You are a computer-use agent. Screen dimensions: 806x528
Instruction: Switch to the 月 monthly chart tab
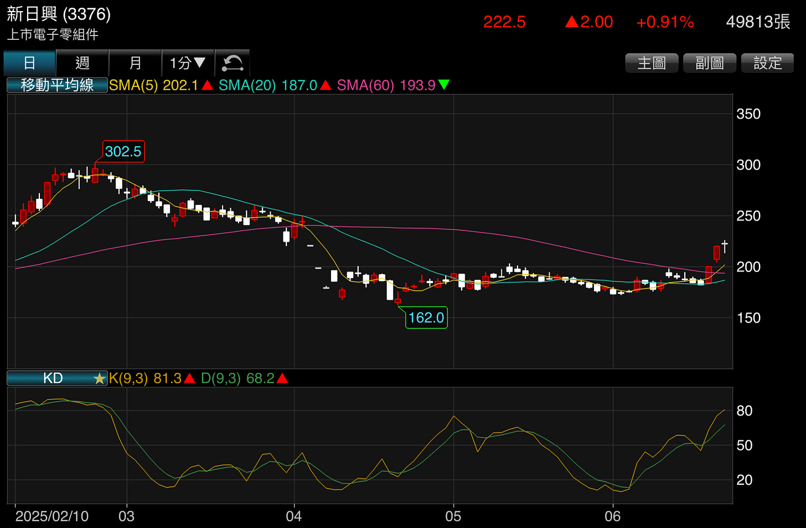(135, 63)
